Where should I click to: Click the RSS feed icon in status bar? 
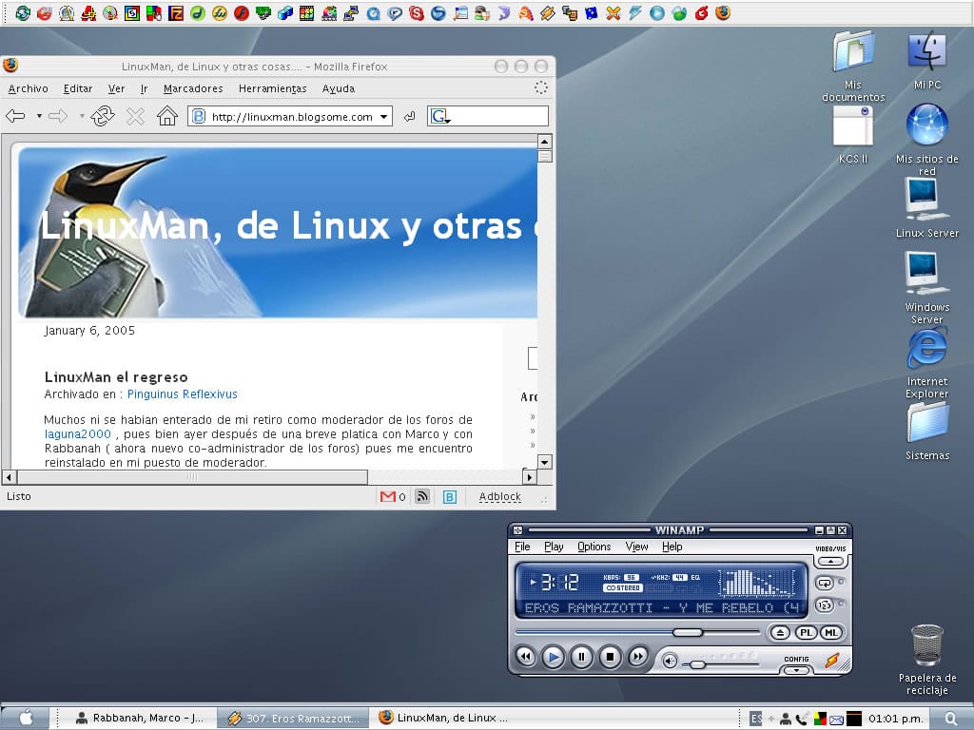422,496
